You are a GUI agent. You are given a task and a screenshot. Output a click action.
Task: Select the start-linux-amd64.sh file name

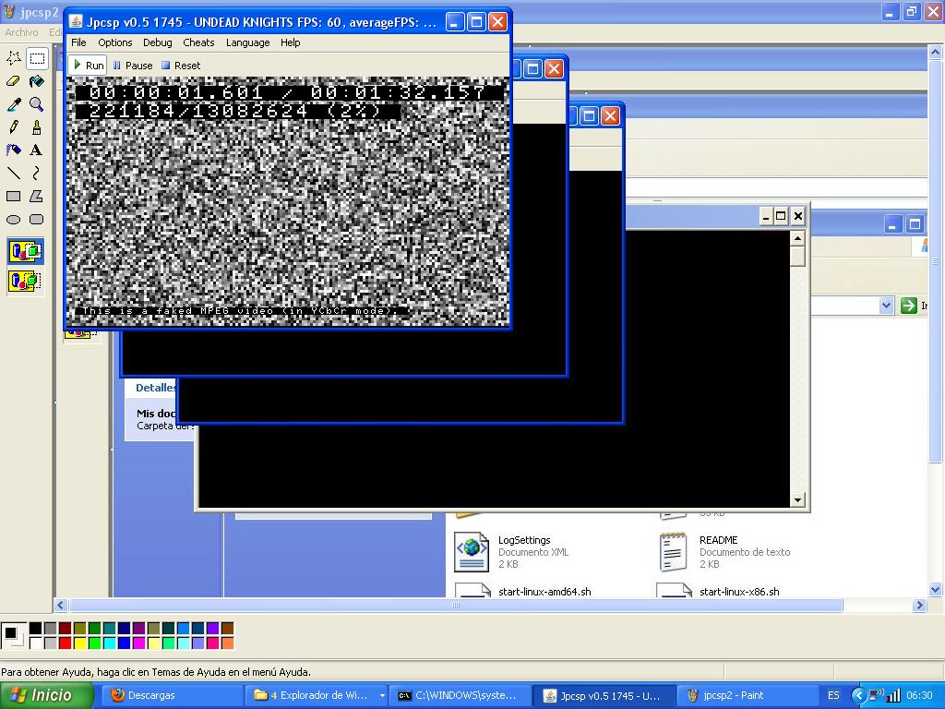(544, 592)
